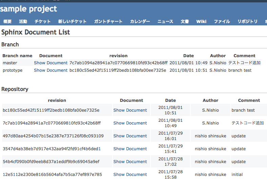Open the 新しいチケット tab
Screen dimensions: 267x179
72,21
